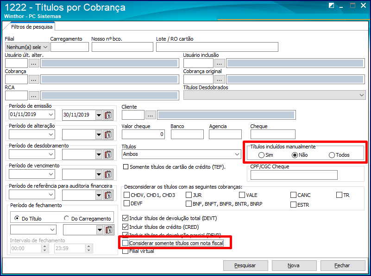The width and height of the screenshot is (371, 276).
Task: Click the Valor cheque field
Action: [x=143, y=134]
